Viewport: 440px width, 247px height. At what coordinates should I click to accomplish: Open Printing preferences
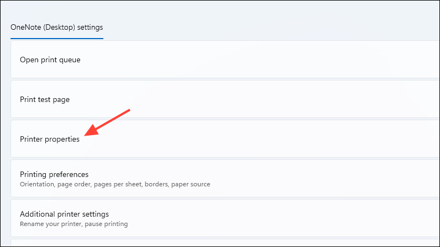221,179
